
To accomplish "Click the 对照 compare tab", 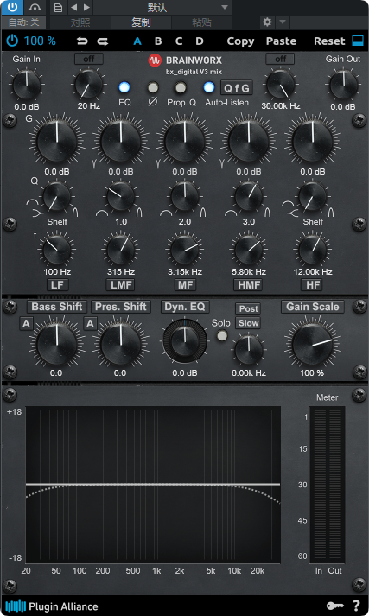I will (80, 22).
